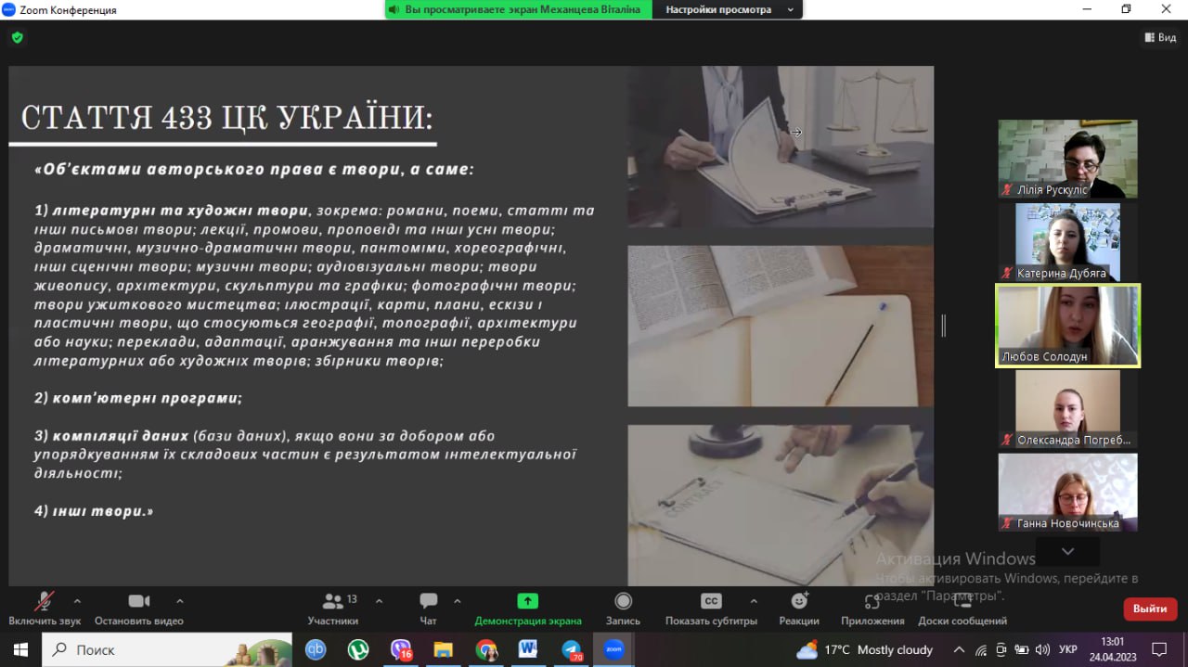
Task: Open the Приложения apps icon
Action: (872, 602)
